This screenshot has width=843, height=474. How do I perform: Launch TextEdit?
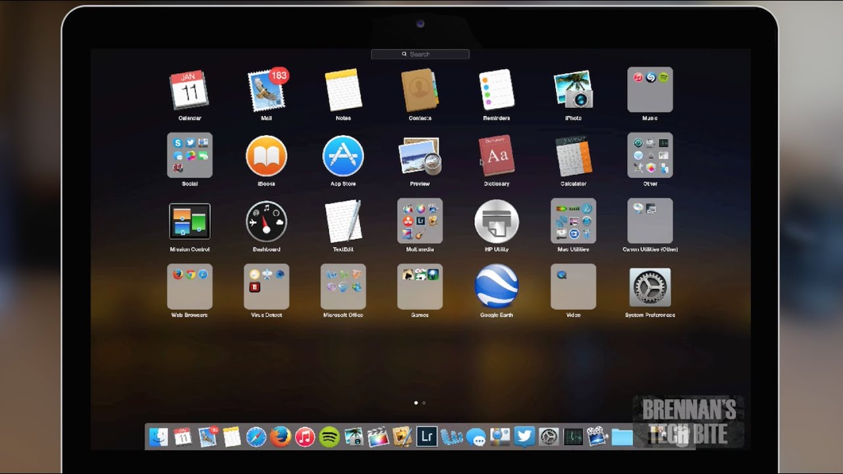pyautogui.click(x=343, y=221)
